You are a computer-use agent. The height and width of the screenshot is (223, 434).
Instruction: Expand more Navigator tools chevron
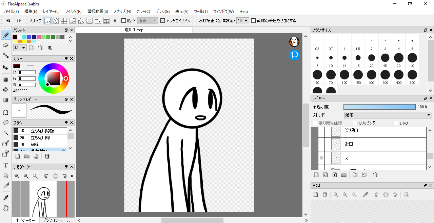(72, 176)
